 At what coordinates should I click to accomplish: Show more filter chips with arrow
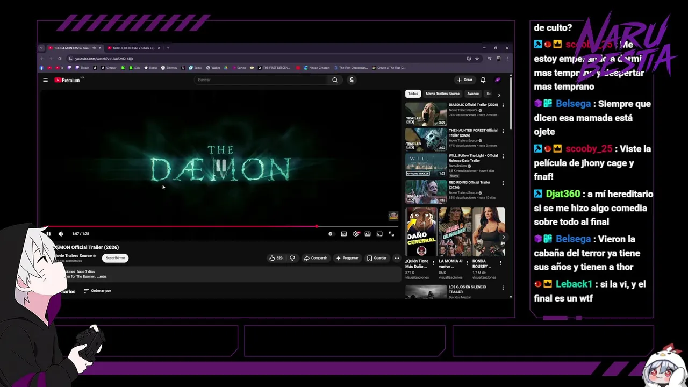(x=499, y=95)
